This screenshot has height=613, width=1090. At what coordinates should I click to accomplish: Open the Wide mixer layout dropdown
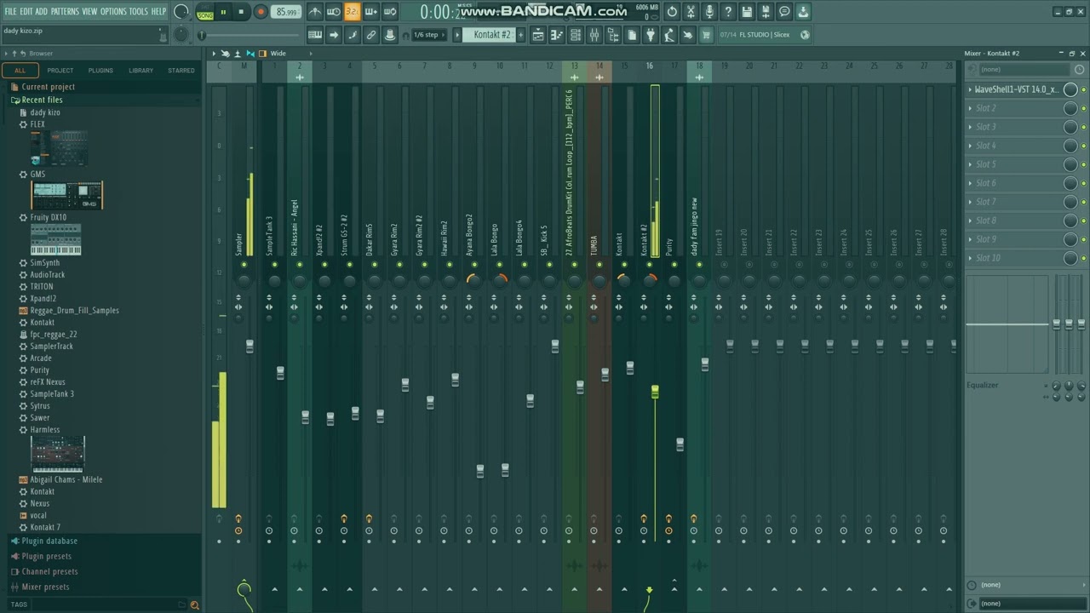click(278, 54)
